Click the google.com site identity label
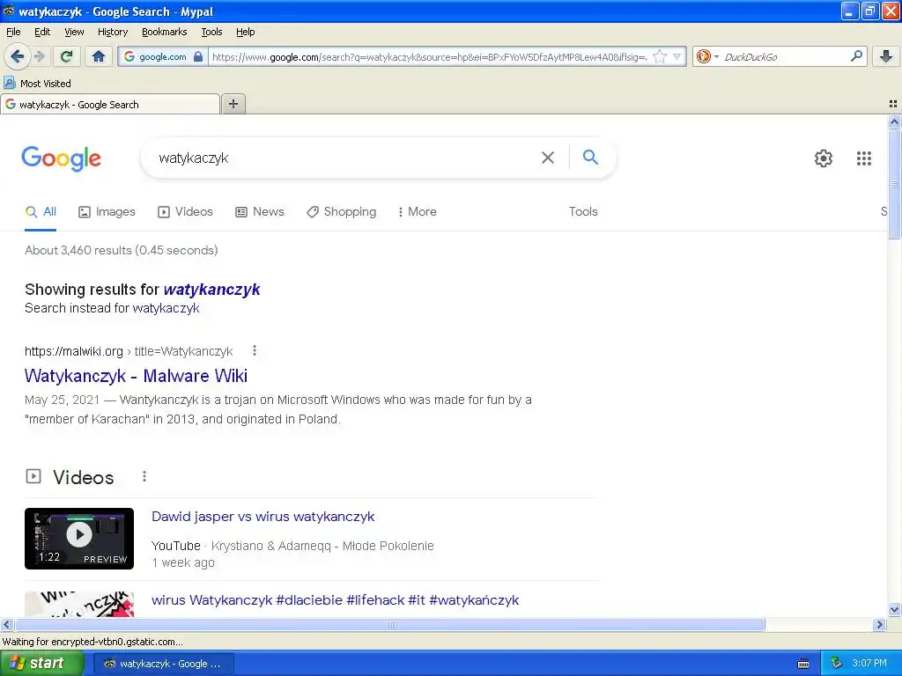Viewport: 902px width, 676px height. pyautogui.click(x=162, y=56)
